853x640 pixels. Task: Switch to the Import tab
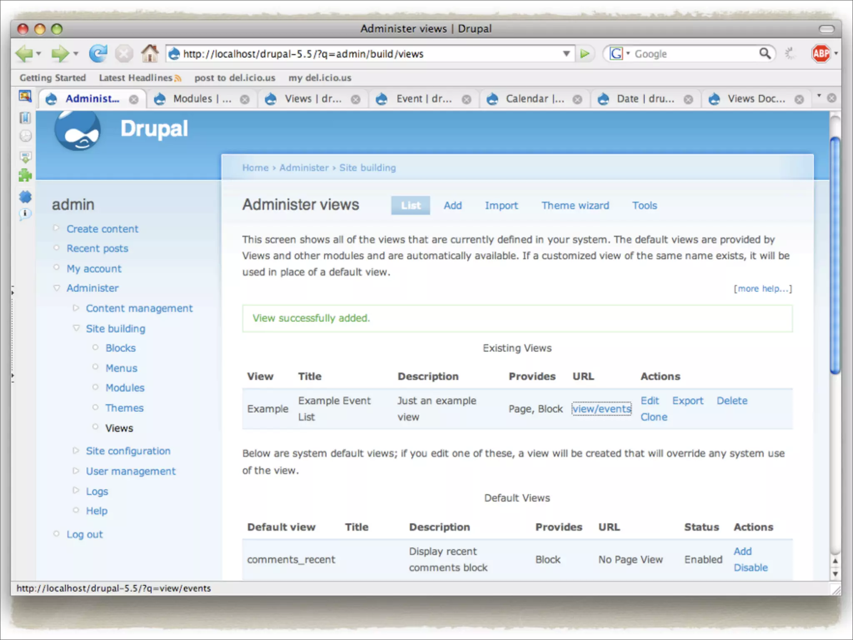501,205
